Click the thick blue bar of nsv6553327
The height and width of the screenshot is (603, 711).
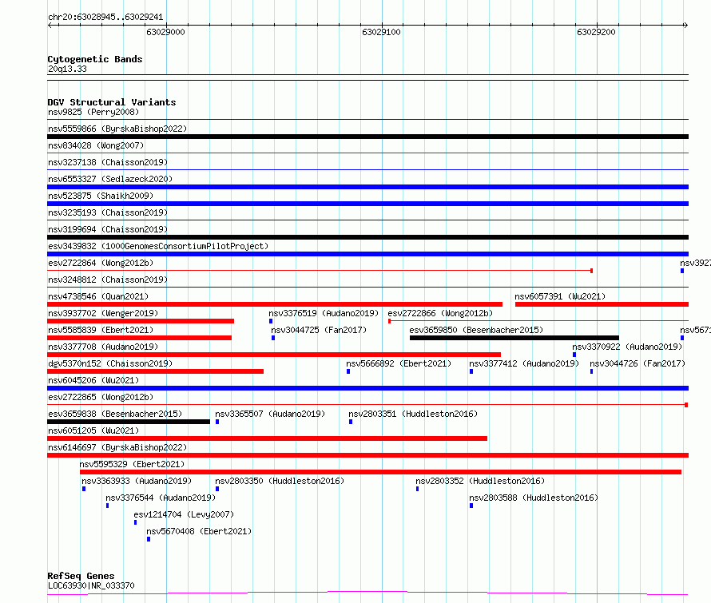pyautogui.click(x=367, y=187)
